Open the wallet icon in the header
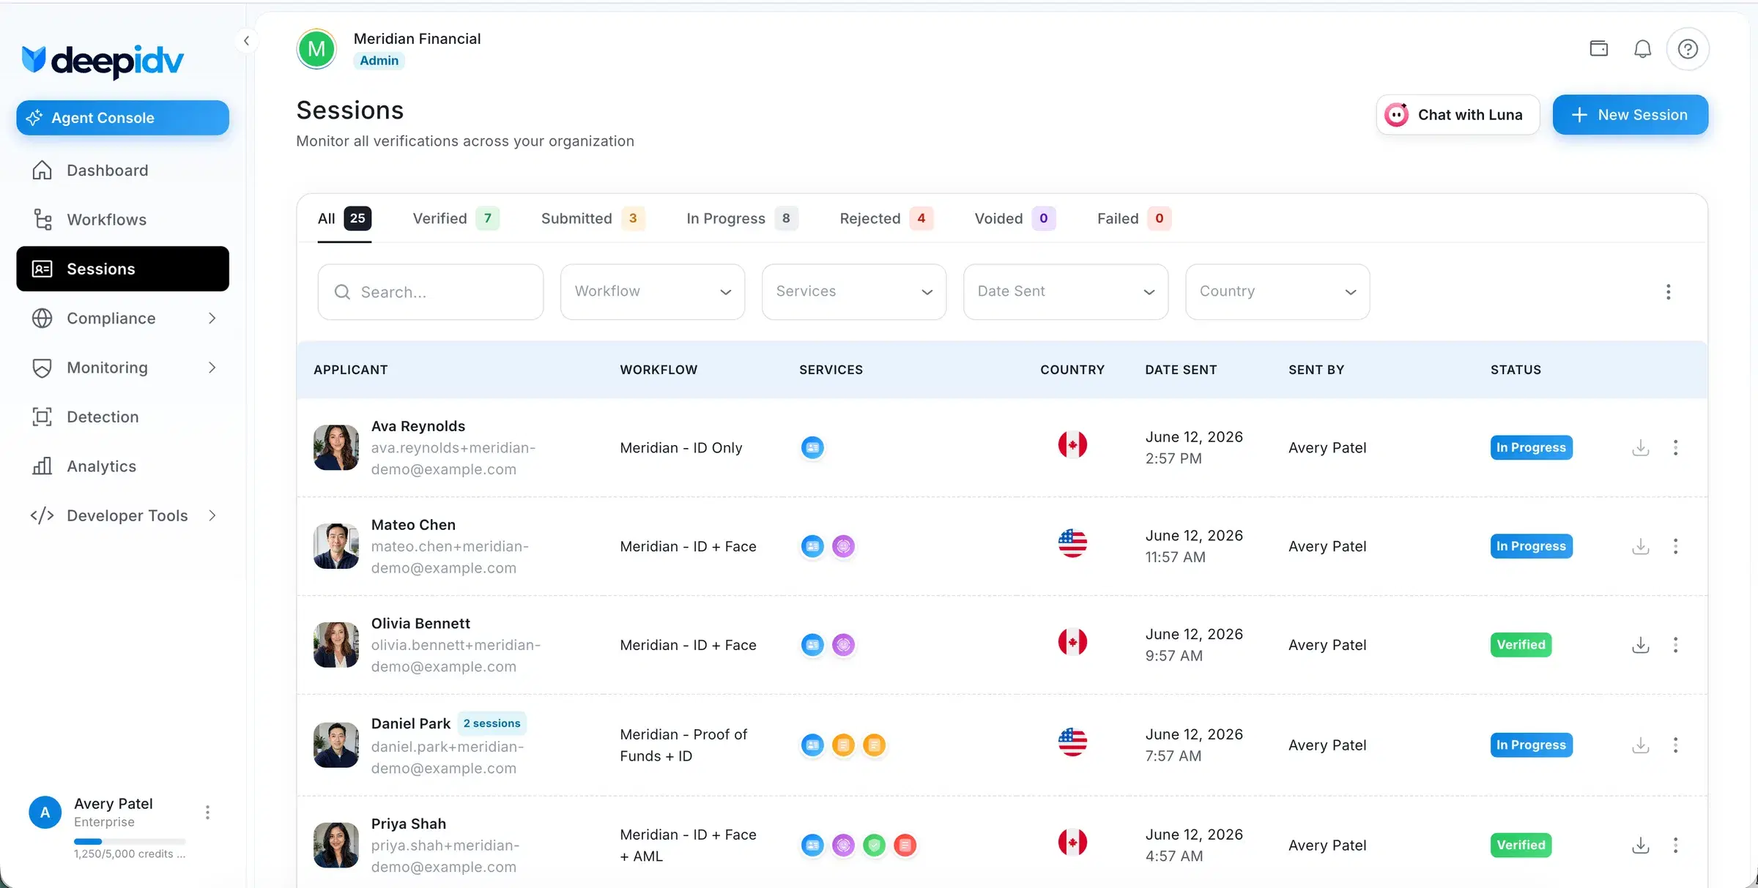Viewport: 1758px width, 888px height. [x=1599, y=48]
